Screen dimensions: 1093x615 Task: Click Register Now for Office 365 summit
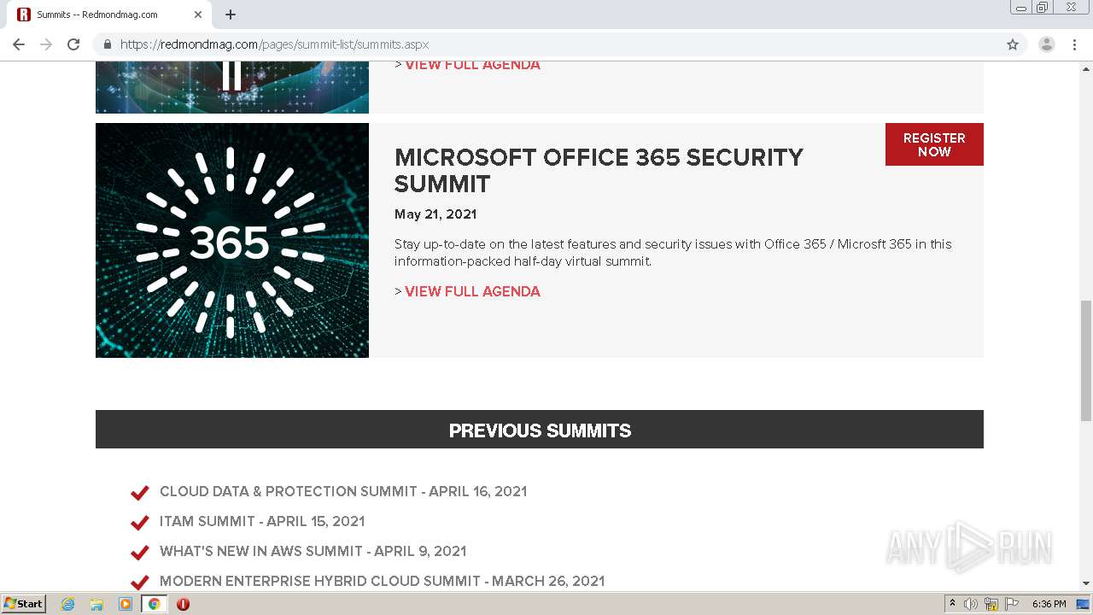tap(934, 144)
